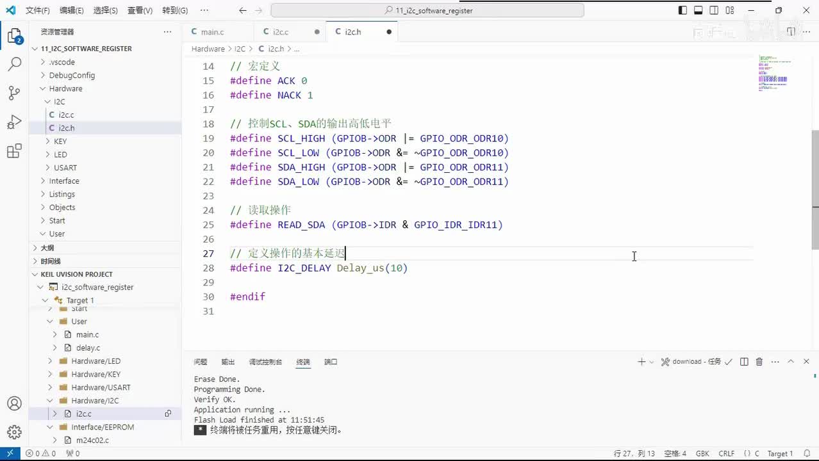Open Source Control view
The width and height of the screenshot is (819, 461).
14,93
